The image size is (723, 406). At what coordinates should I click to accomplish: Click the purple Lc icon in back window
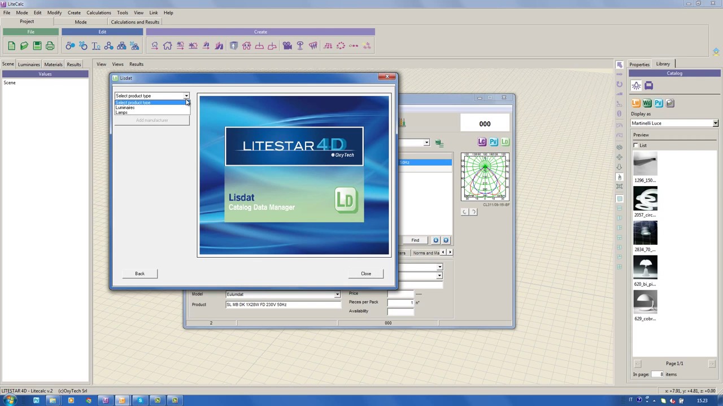tap(482, 142)
